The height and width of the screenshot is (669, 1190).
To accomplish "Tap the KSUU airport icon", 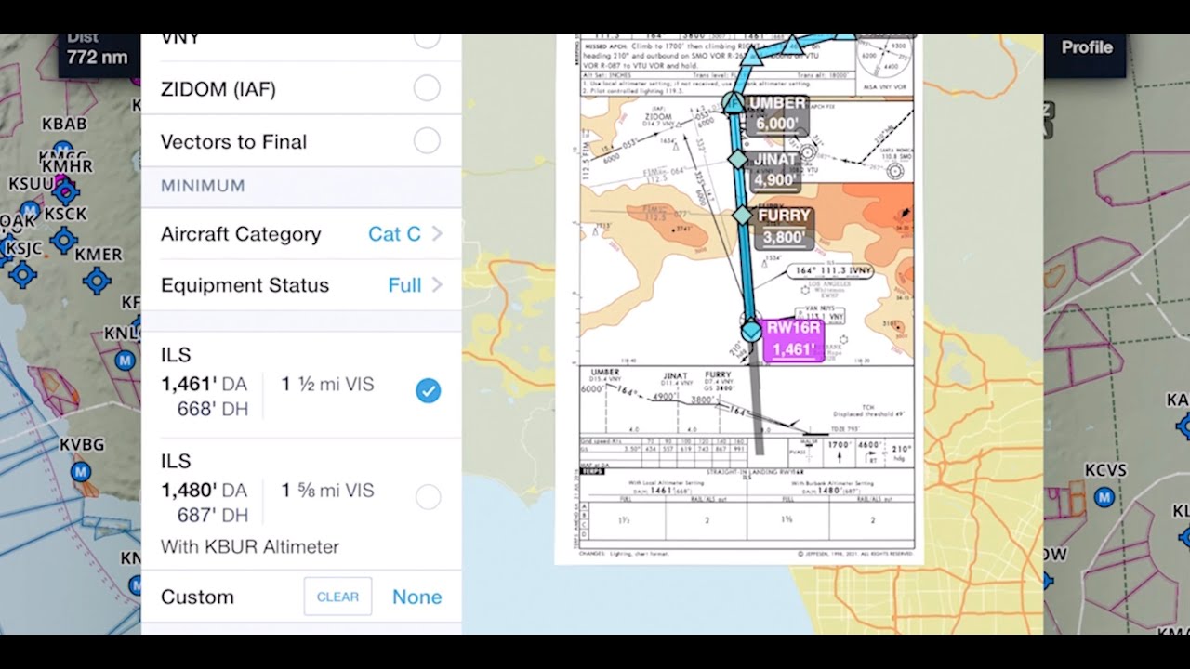I will pos(31,210).
